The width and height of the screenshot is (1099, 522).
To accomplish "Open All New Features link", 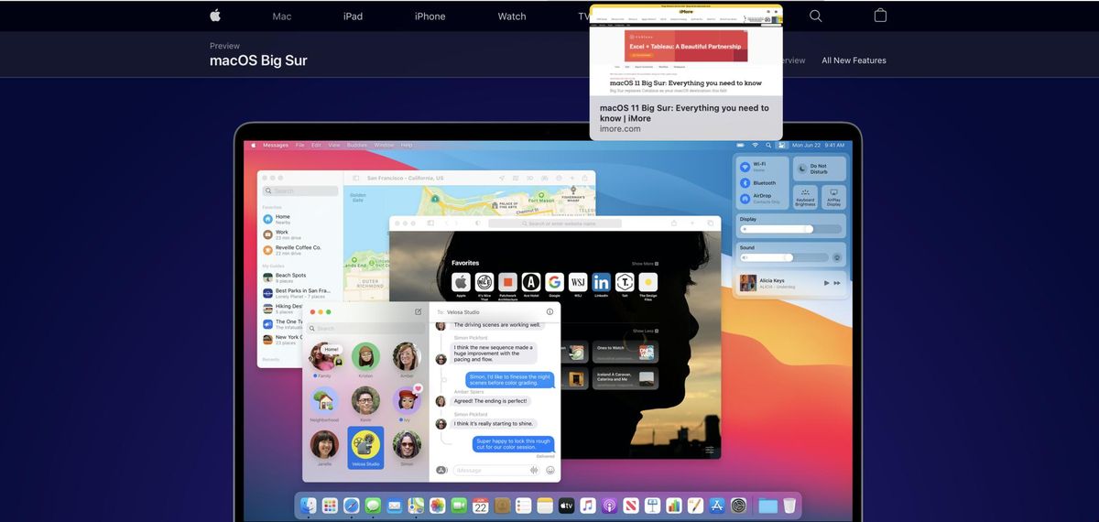I will click(x=854, y=60).
